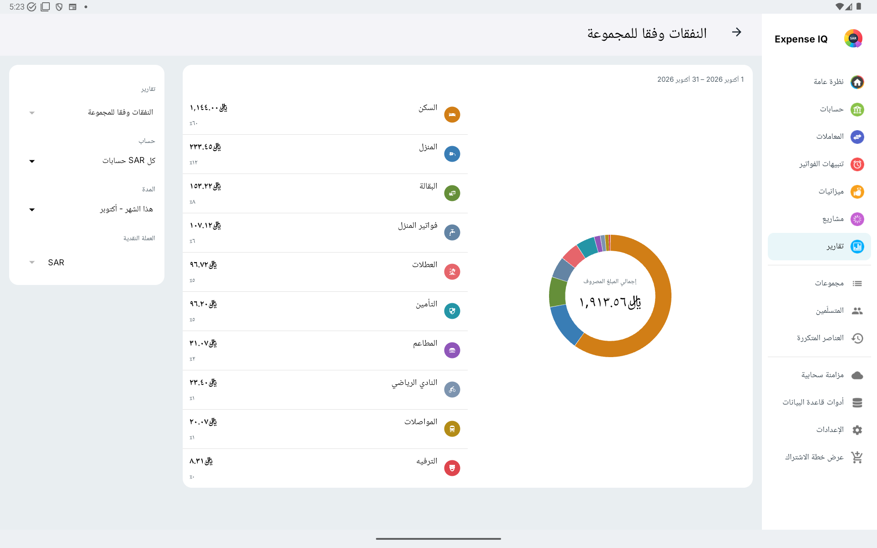Open المعاملات transfer arrows icon

[x=857, y=137]
